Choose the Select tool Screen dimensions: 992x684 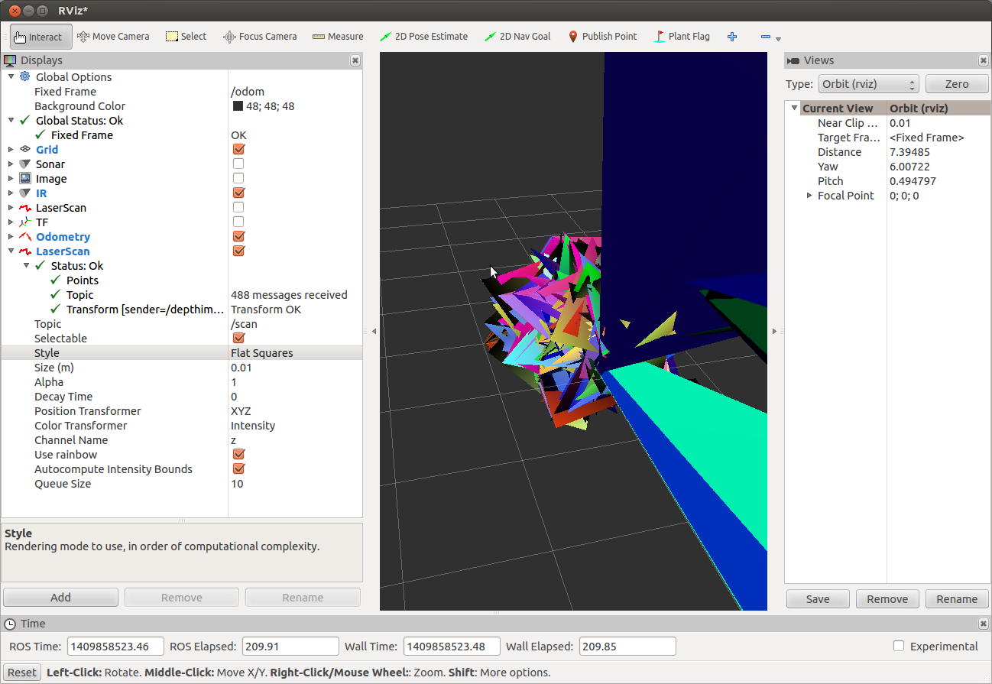[186, 36]
